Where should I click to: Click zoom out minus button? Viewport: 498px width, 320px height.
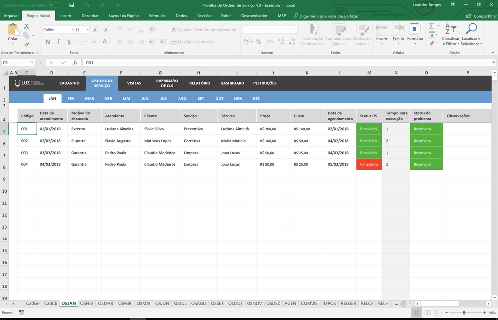click(x=447, y=313)
